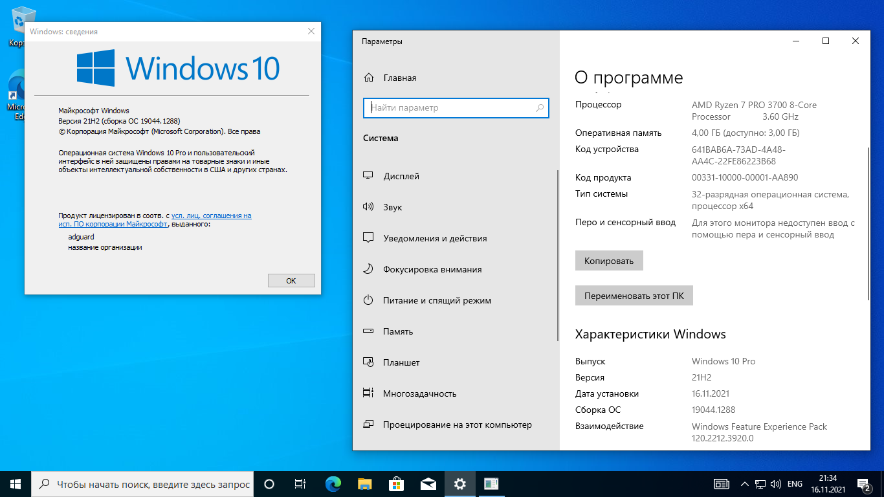
Task: Open Microsoft Edge from the taskbar
Action: (x=333, y=484)
